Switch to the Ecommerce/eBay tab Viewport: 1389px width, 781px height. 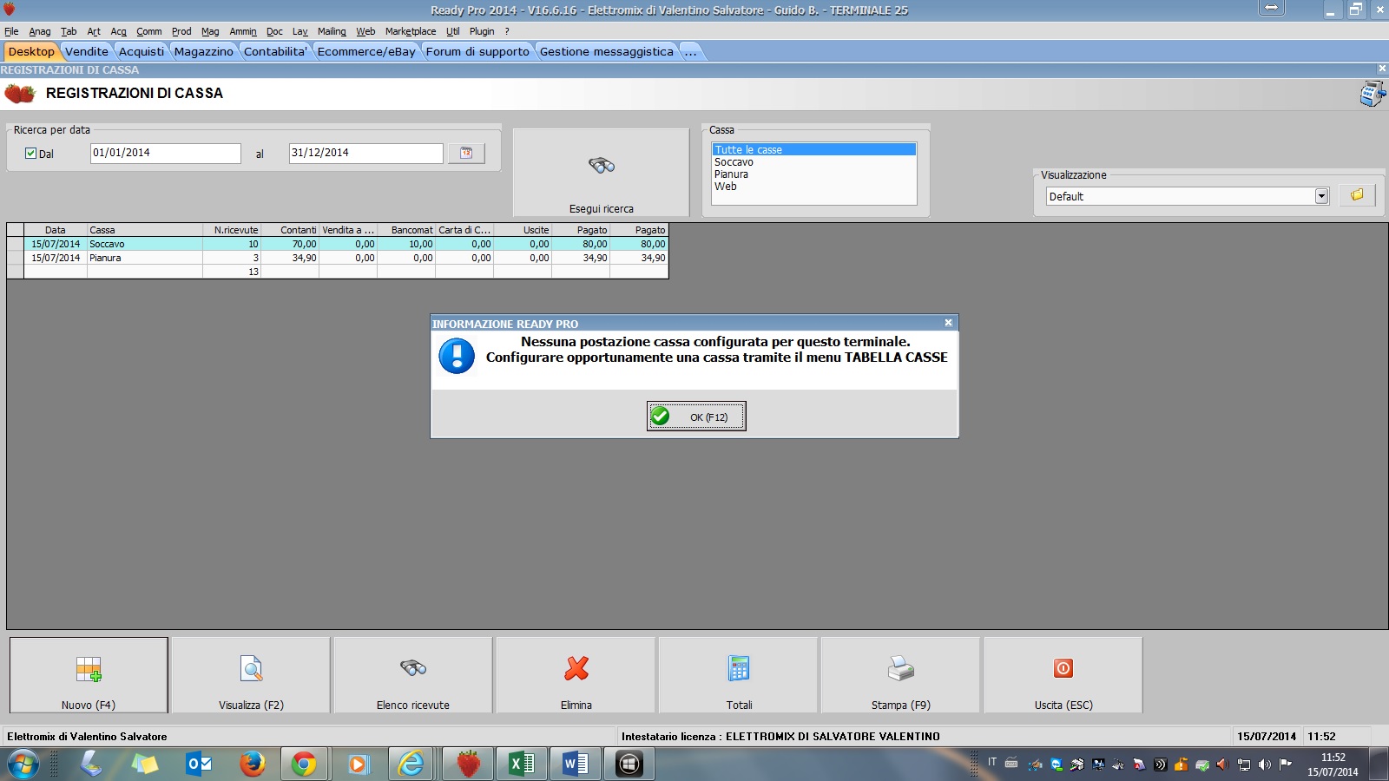coord(366,51)
